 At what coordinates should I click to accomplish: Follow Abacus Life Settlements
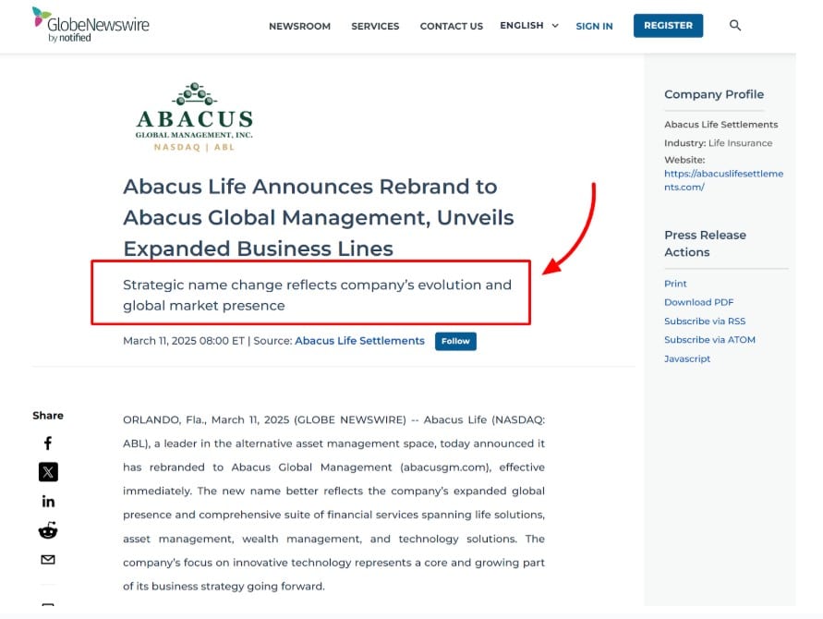coord(455,341)
